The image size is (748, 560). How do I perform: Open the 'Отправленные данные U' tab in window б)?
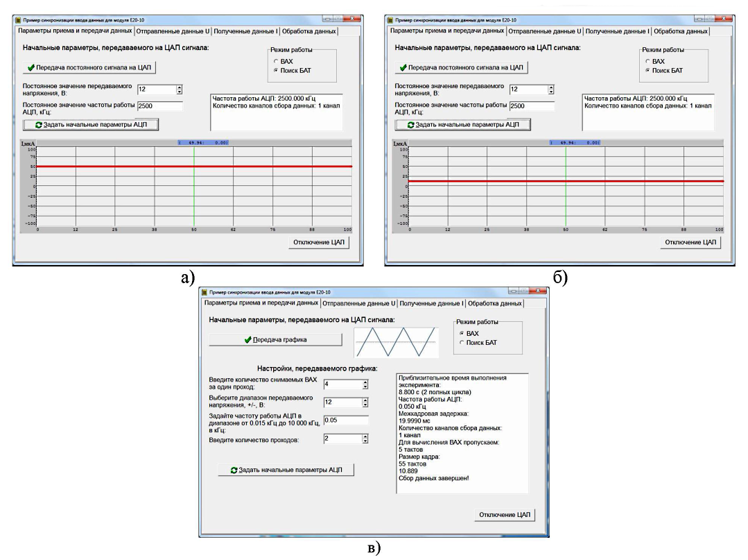(x=545, y=31)
